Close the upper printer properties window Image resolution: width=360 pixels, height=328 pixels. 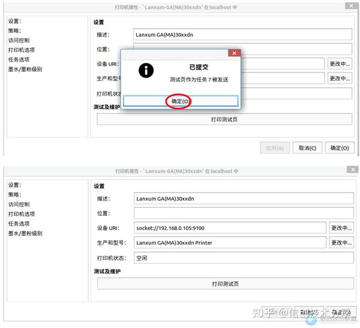[351, 6]
